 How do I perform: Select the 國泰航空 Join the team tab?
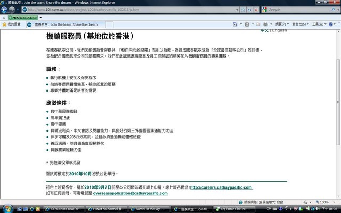point(65,24)
